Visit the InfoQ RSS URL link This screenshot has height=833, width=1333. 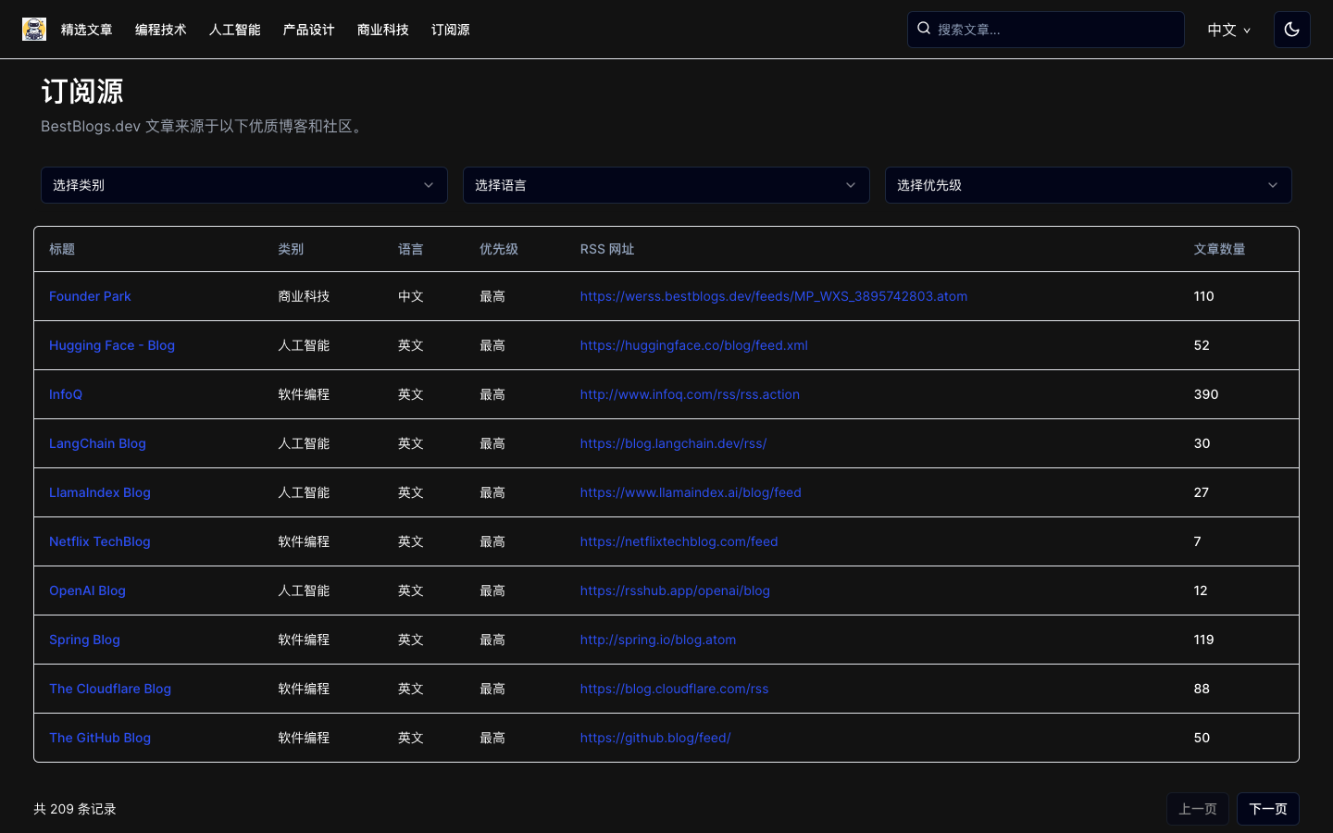(690, 394)
